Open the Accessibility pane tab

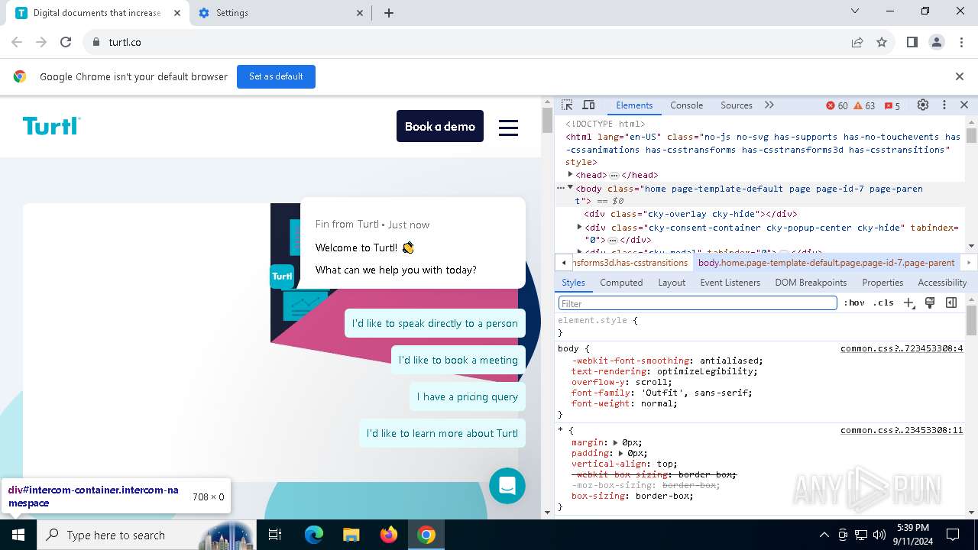pos(942,283)
